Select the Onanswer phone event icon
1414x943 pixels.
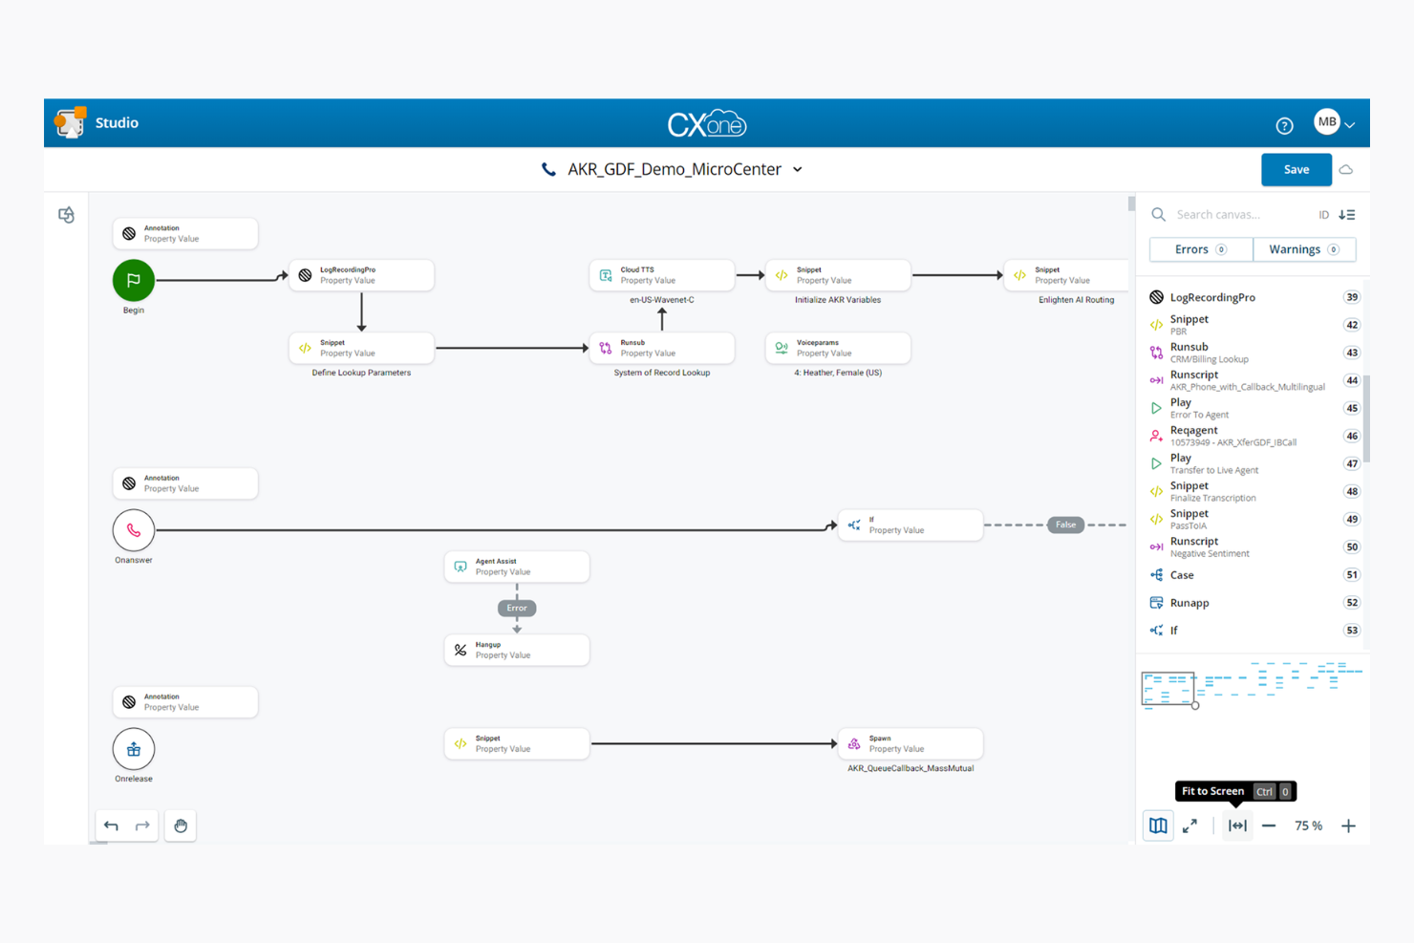(134, 529)
